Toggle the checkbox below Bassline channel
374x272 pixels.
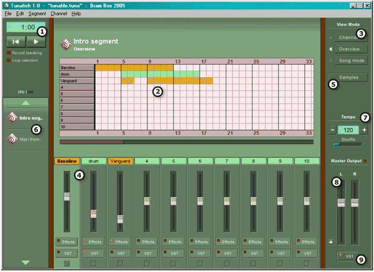[65, 264]
